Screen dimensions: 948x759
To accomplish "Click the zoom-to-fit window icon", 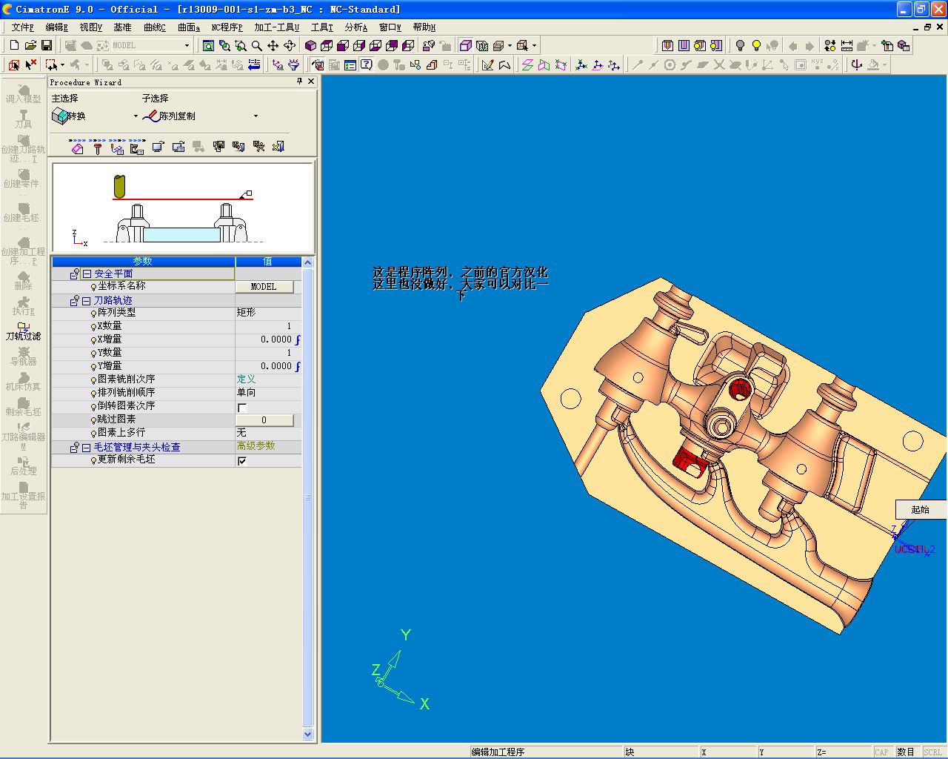I will click(x=208, y=46).
